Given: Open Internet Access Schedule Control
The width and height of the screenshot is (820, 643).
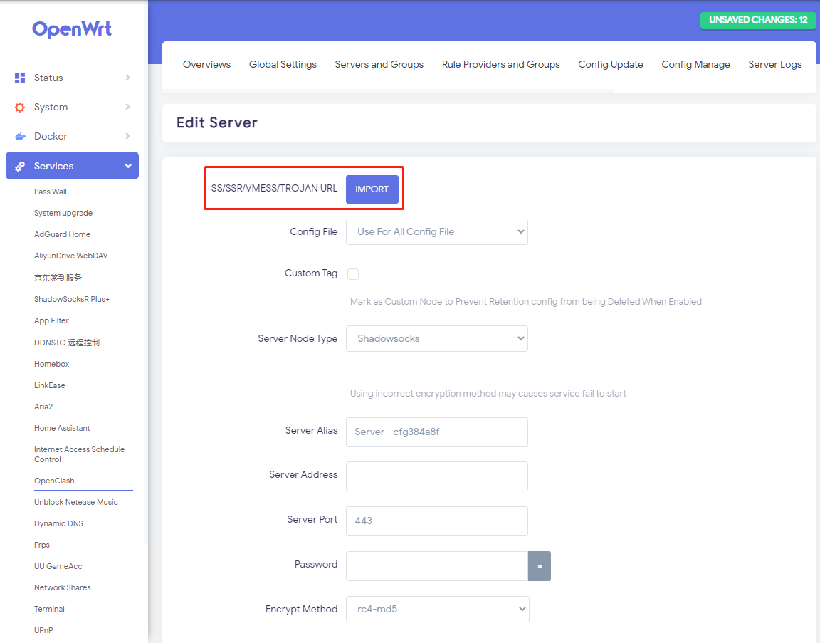Looking at the screenshot, I should coord(80,454).
